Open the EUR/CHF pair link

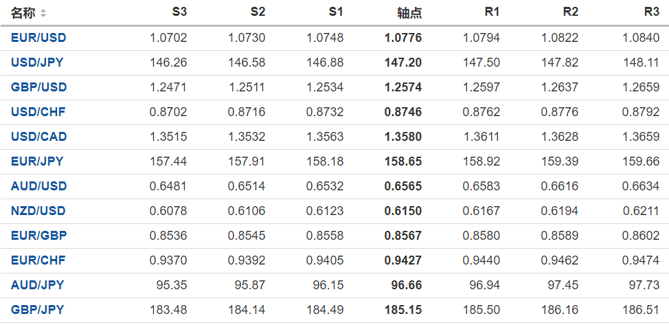point(38,260)
